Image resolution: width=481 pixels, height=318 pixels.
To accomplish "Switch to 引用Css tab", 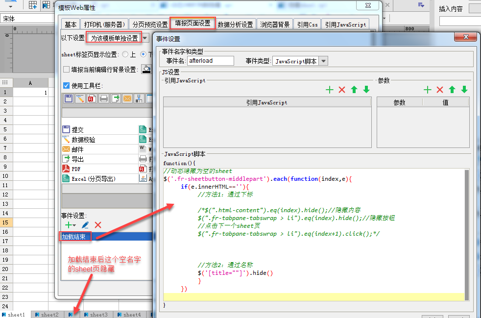I will (308, 24).
